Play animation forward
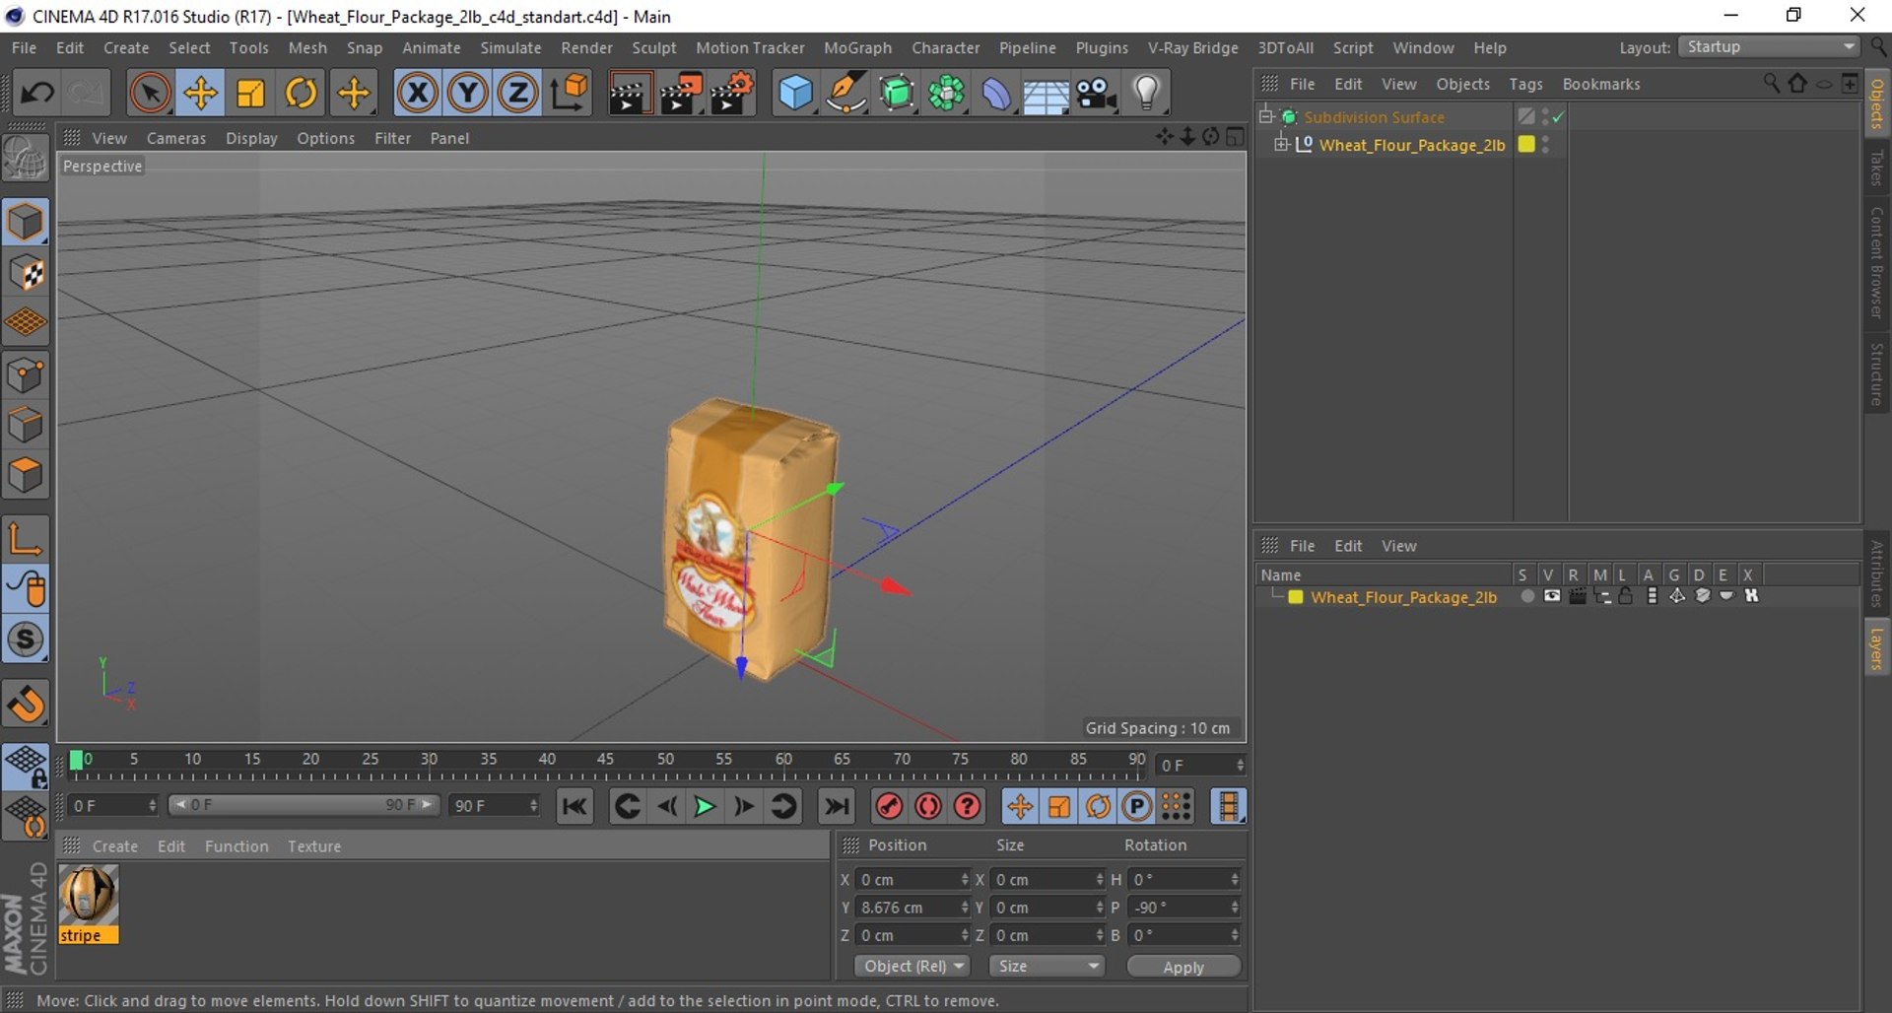Viewport: 1892px width, 1013px height. pyautogui.click(x=705, y=807)
